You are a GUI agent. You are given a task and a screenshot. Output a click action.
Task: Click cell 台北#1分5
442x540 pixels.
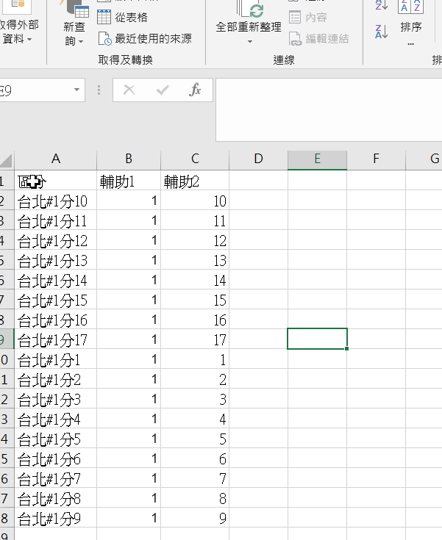click(55, 439)
